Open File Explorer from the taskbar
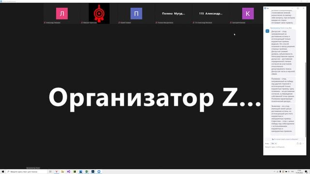Screen dimensions: 310x174 pos(62,172)
